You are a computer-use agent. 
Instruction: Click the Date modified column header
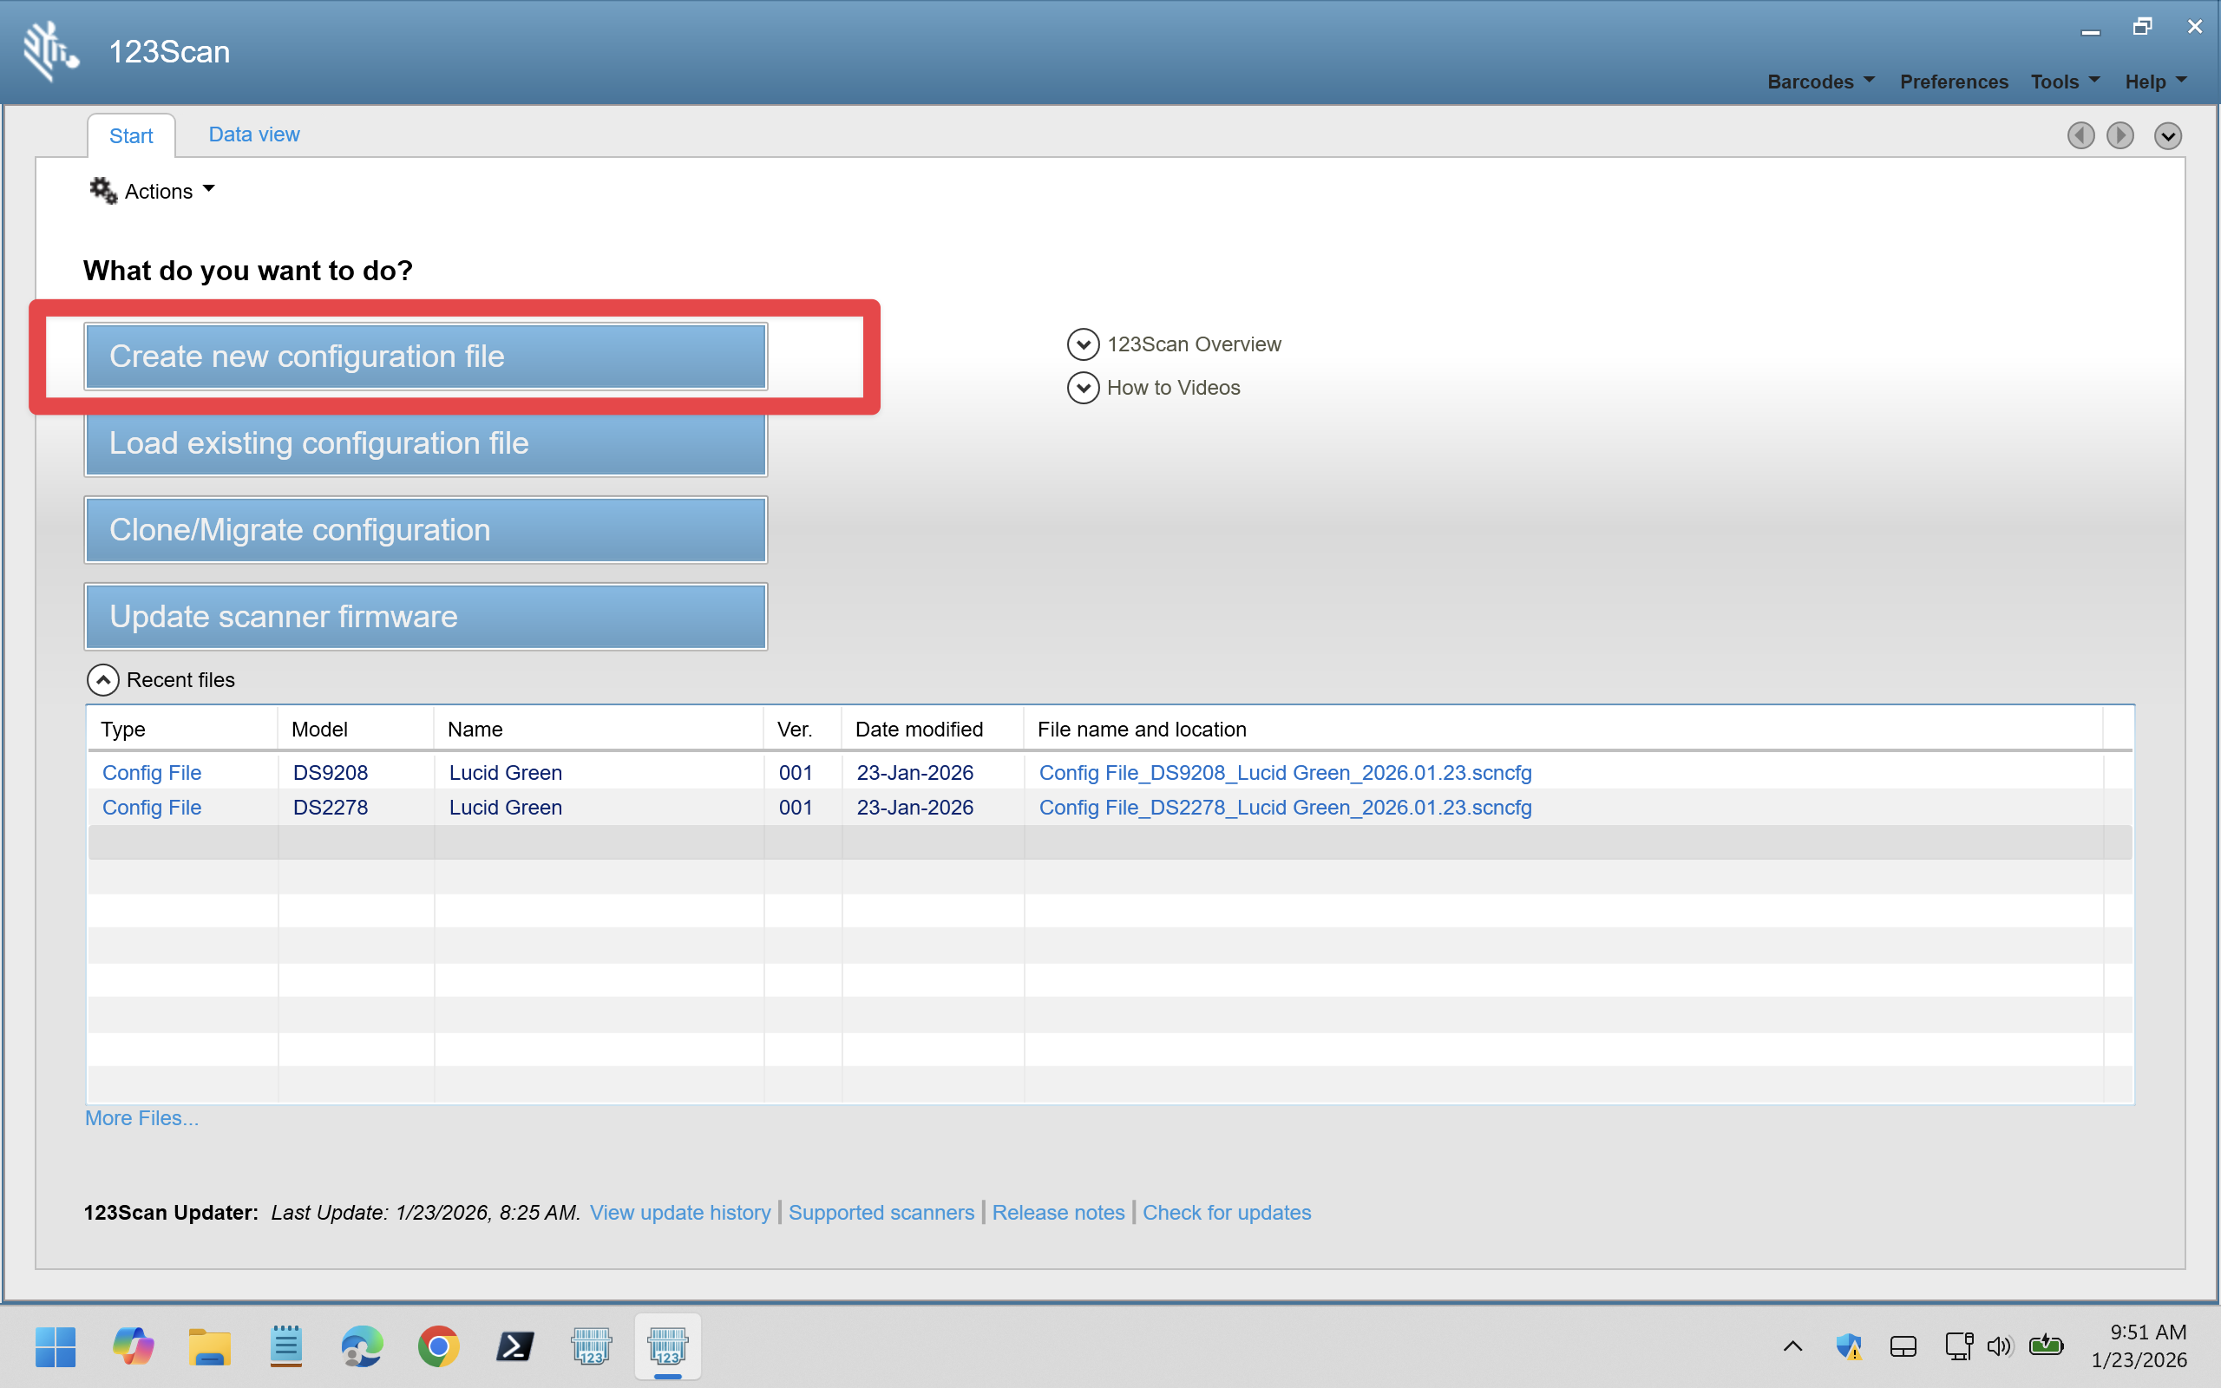point(919,730)
